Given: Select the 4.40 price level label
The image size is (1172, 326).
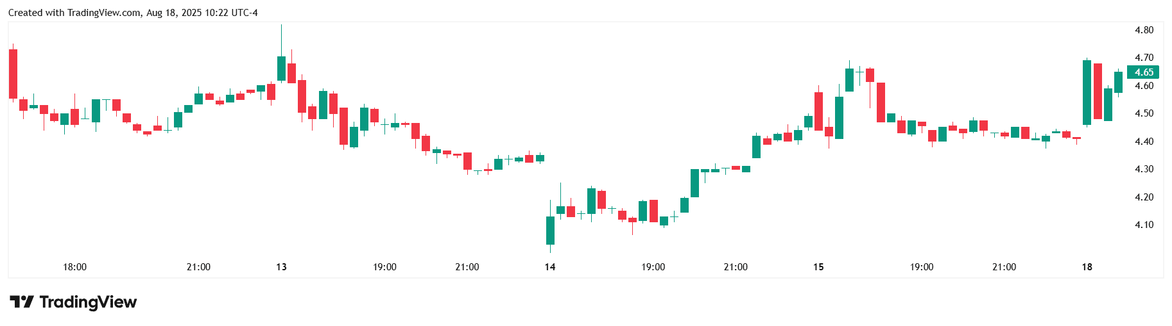Looking at the screenshot, I should point(1144,142).
